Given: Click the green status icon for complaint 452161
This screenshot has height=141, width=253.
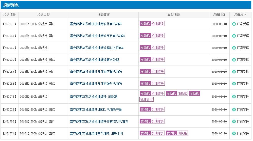Looking at the screenshot, I should (234, 36).
